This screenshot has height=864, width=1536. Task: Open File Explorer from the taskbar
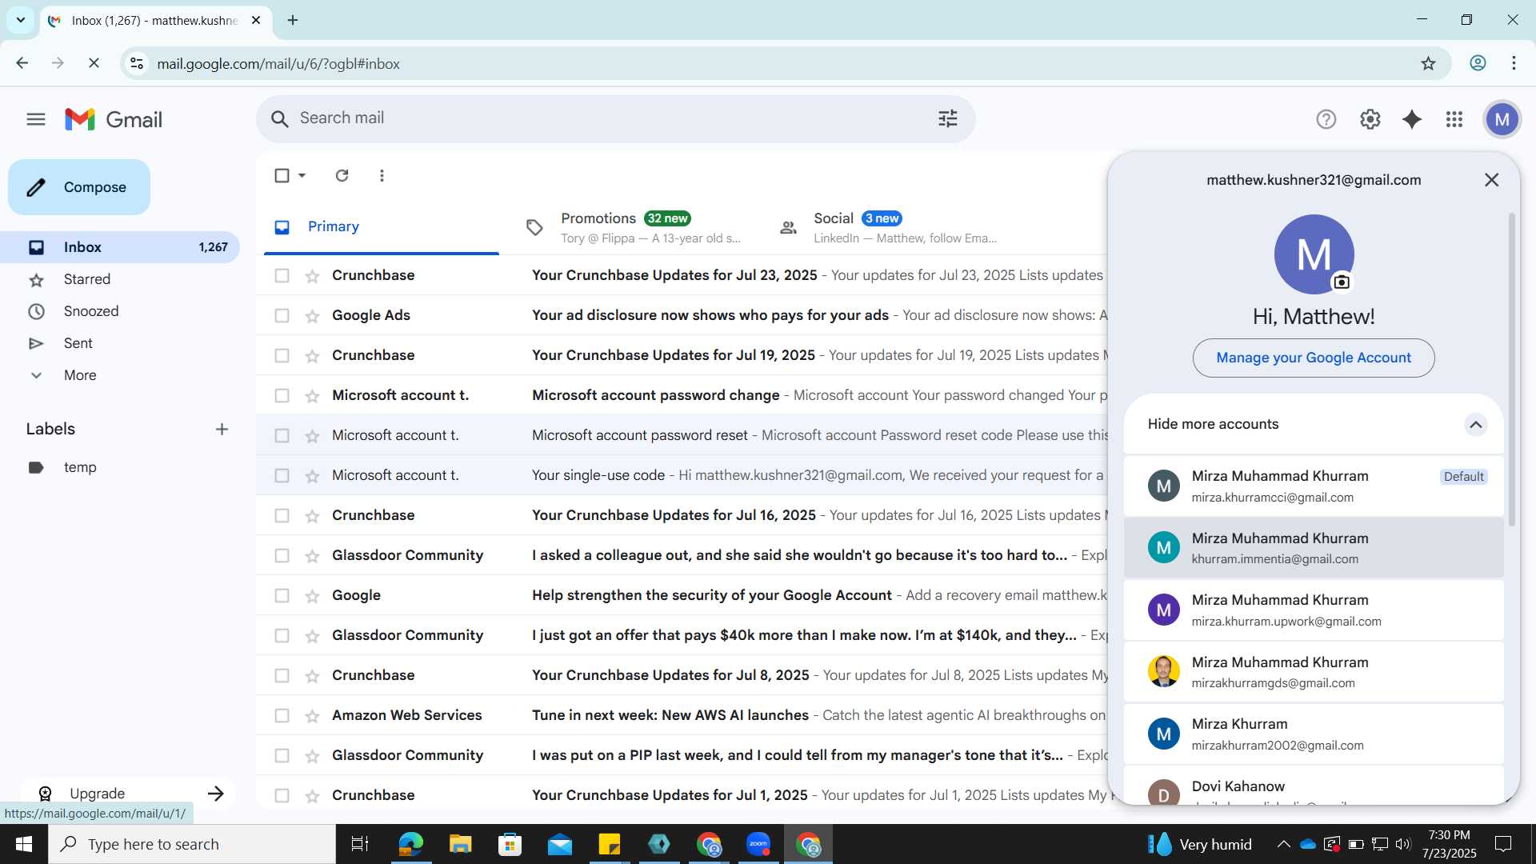tap(460, 844)
